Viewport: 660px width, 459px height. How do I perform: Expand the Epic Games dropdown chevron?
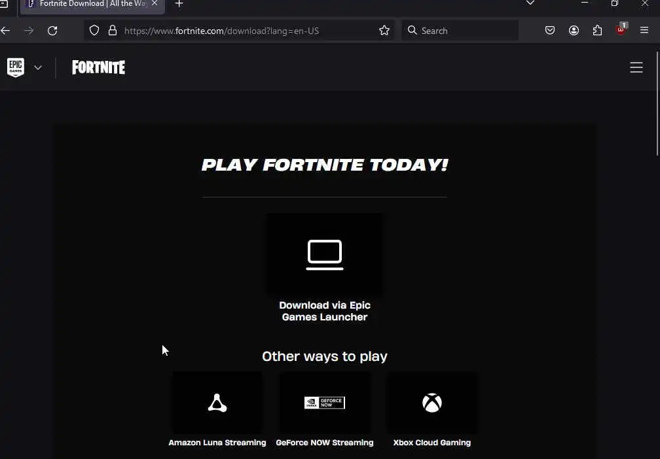(x=38, y=68)
